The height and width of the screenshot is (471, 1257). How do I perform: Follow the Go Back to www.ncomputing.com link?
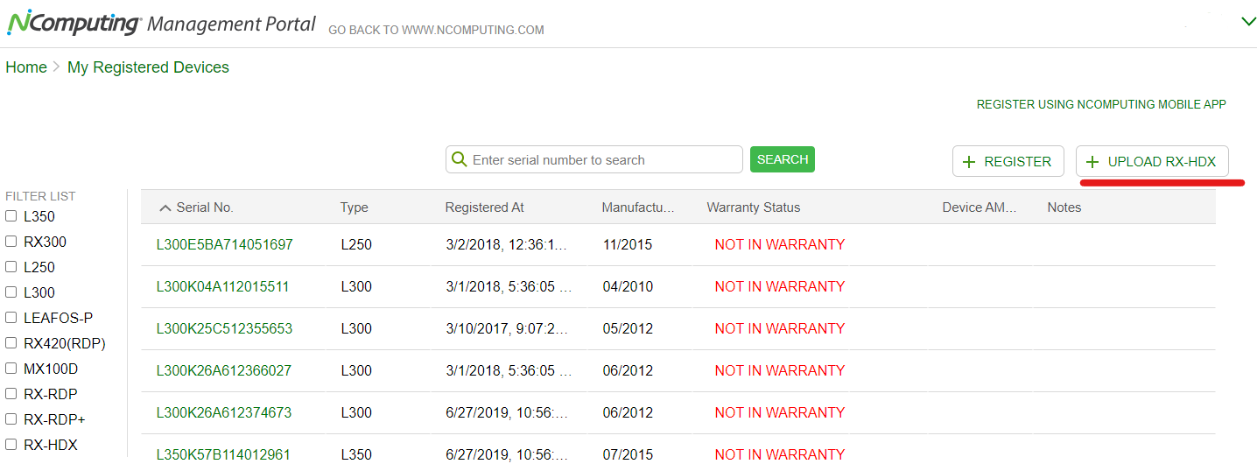pyautogui.click(x=436, y=30)
